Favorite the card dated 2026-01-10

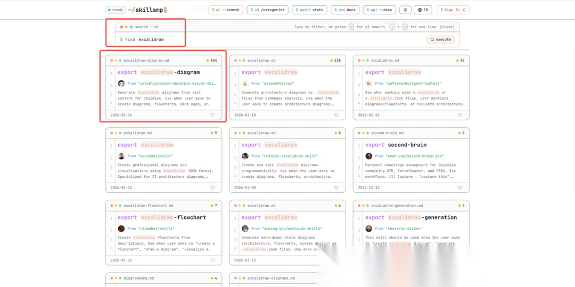[x=336, y=115]
